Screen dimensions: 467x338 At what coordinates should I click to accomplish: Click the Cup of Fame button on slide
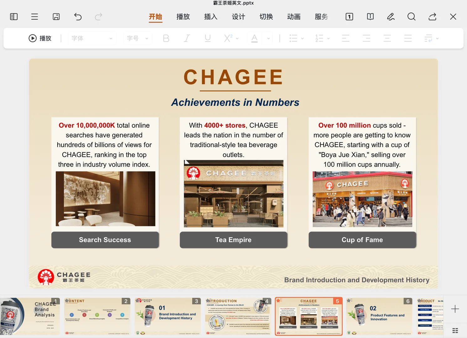click(x=362, y=240)
